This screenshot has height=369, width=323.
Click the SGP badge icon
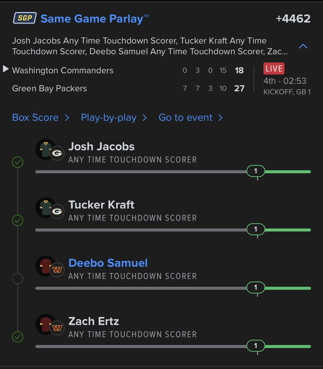tap(25, 18)
